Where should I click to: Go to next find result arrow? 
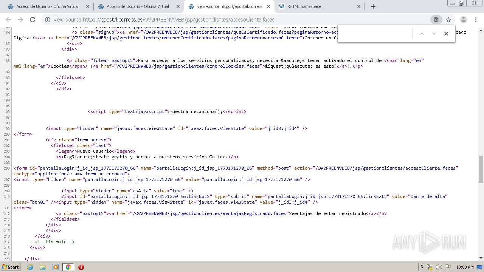pos(434,34)
